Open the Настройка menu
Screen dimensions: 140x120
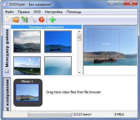tap(54, 12)
